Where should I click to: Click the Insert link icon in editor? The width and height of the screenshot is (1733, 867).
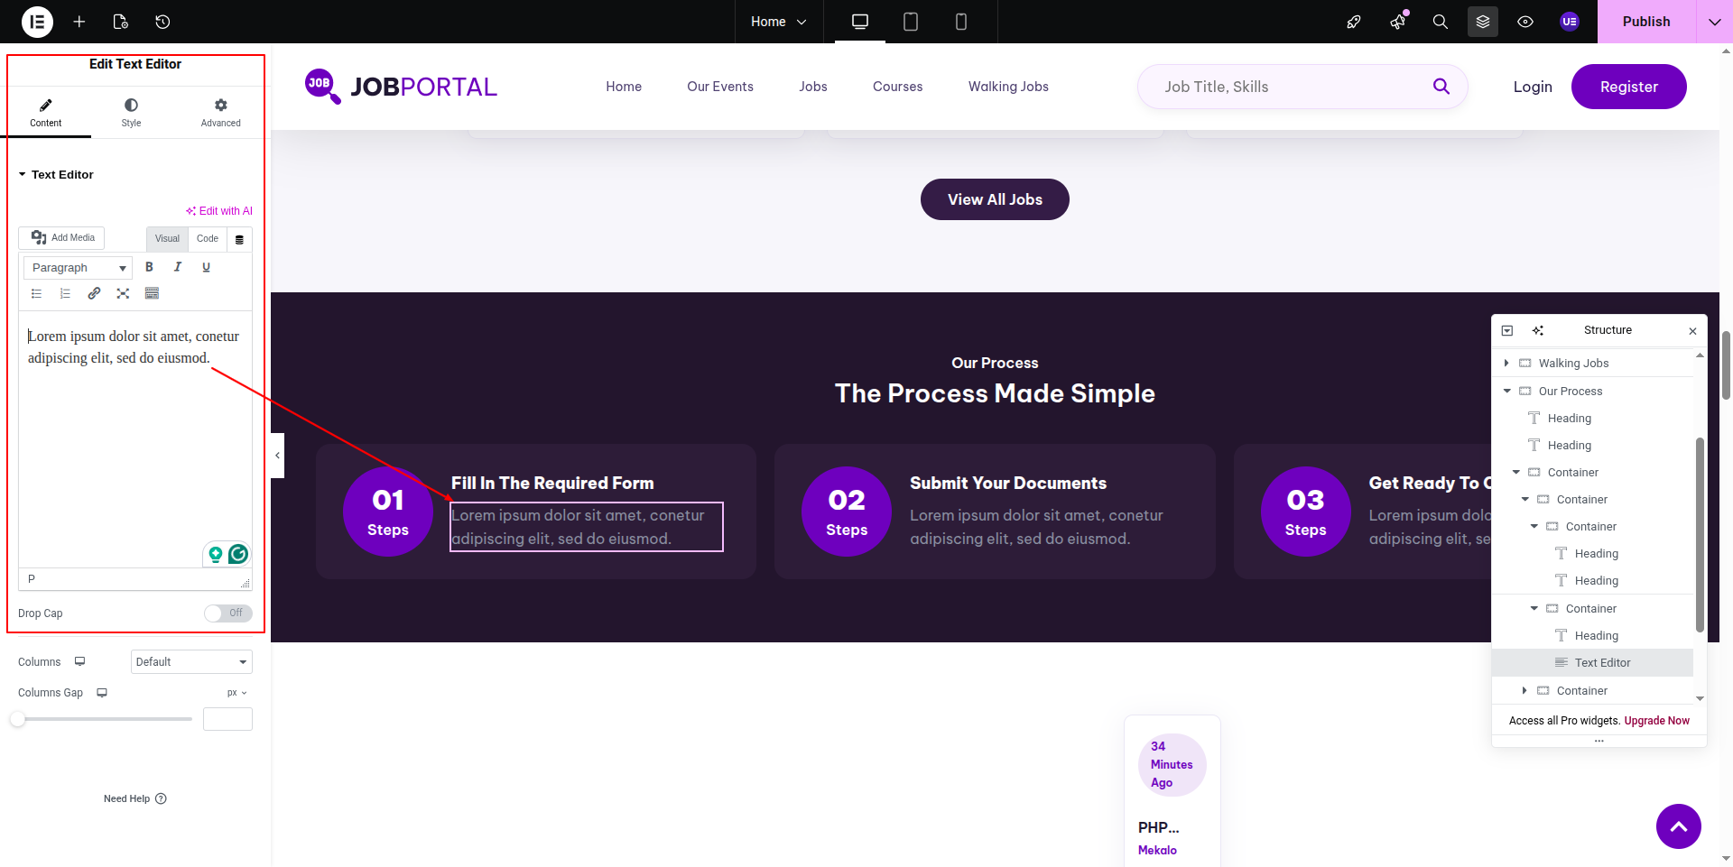pyautogui.click(x=94, y=293)
